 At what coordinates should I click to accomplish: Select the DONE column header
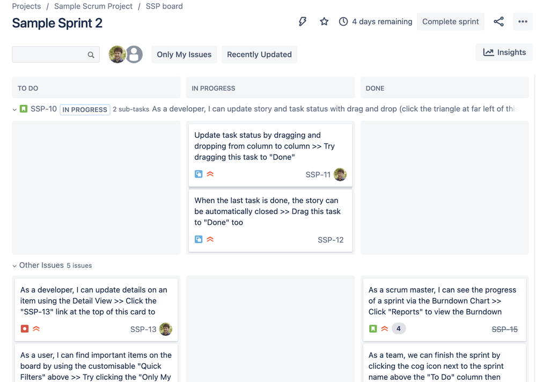click(444, 88)
